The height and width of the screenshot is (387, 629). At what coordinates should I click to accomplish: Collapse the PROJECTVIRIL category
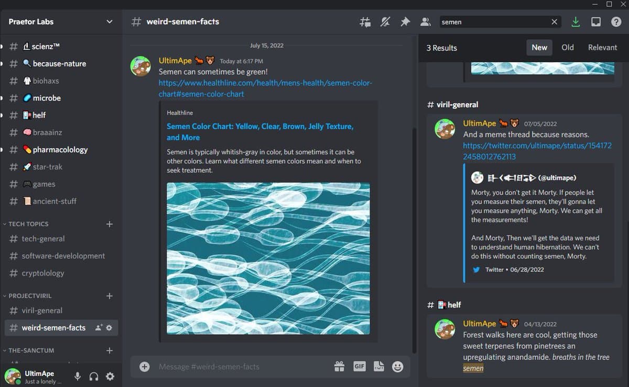[x=30, y=295]
